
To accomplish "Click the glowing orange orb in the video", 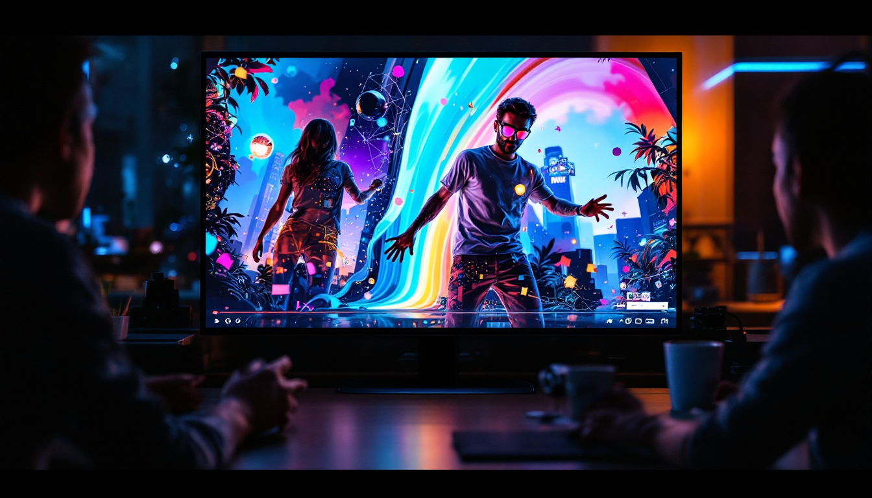I will pyautogui.click(x=261, y=146).
